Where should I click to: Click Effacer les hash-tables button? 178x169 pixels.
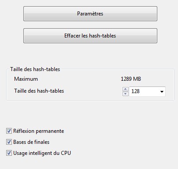point(90,36)
